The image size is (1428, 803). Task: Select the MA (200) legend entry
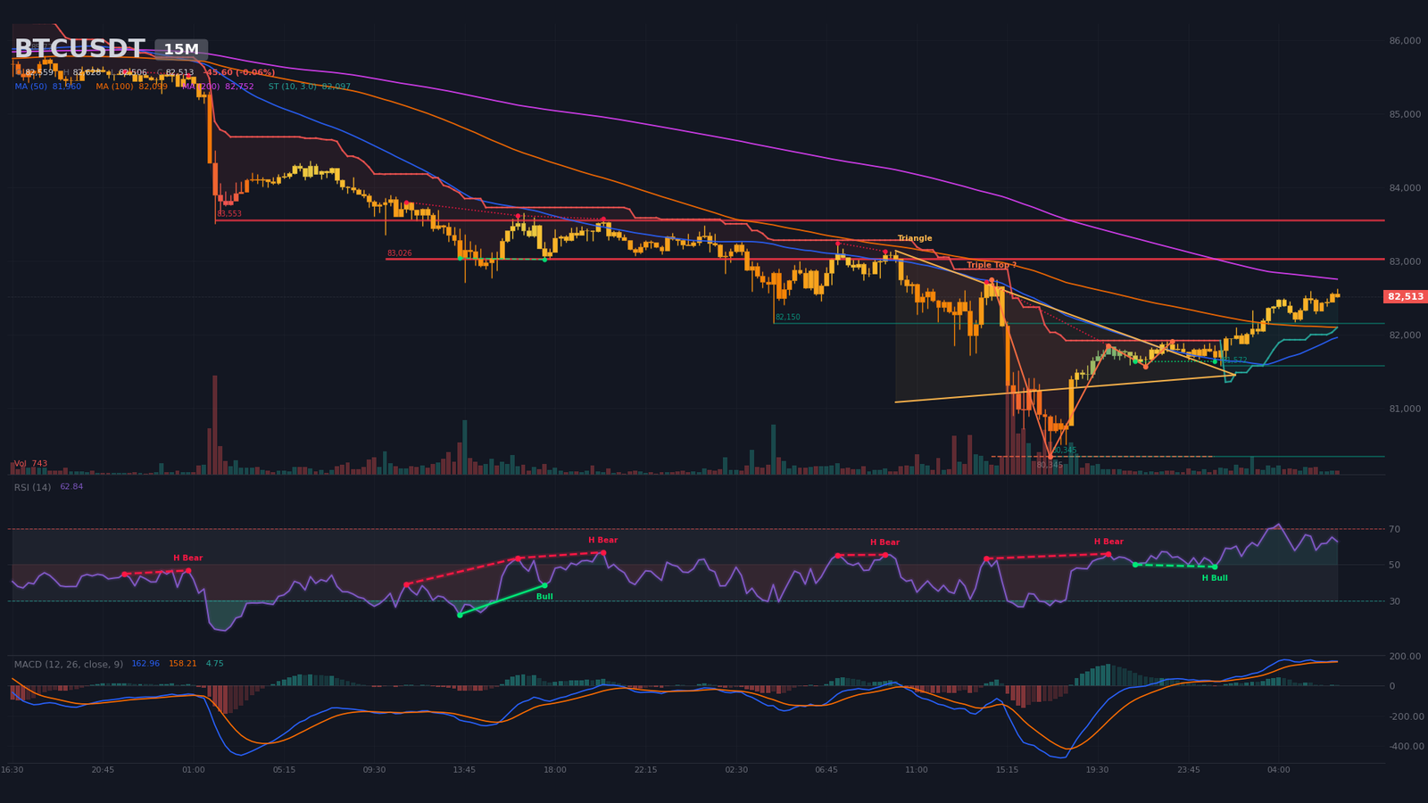218,87
